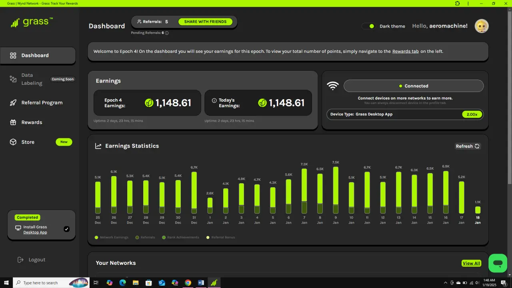Screen dimensions: 512x288
Task: Click the user avatar picture
Action: pyautogui.click(x=482, y=26)
